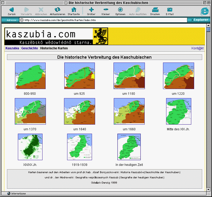Image resolution: width=212 pixels, height=197 pixels.
Task: Open the Mitte des XIX Jh. map thumbnail
Action: [179, 111]
